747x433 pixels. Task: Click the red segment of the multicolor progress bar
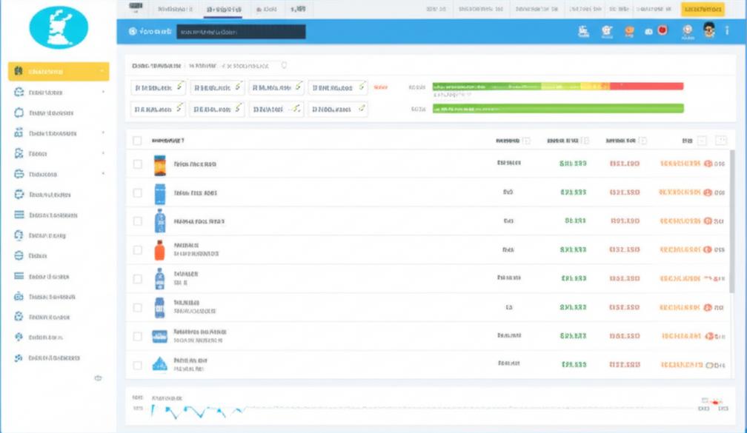[x=646, y=86]
